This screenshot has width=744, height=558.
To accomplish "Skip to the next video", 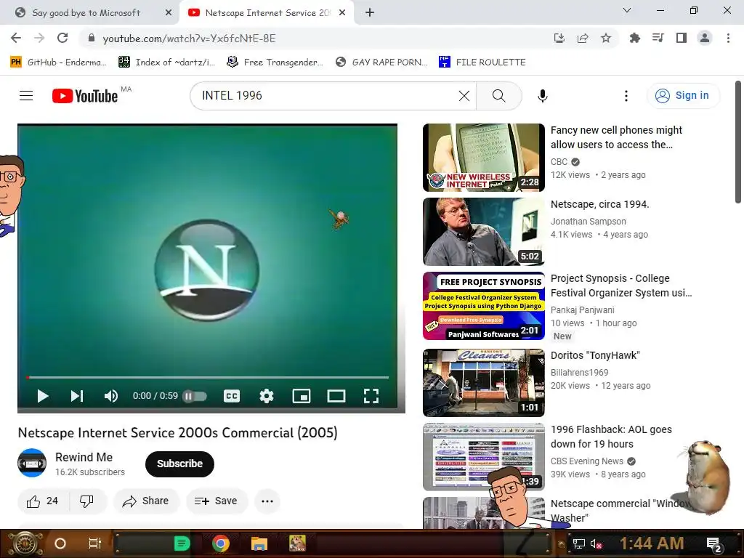I will tap(76, 396).
